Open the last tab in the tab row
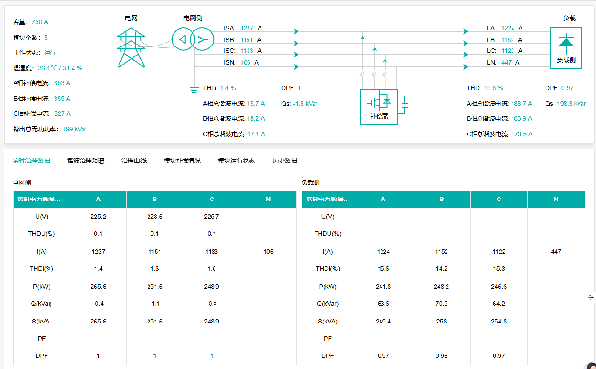 (284, 161)
